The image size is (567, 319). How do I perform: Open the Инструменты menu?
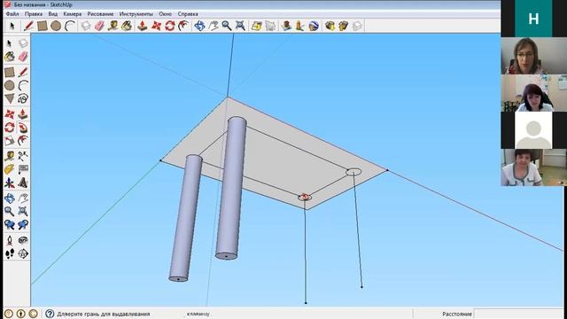click(136, 14)
